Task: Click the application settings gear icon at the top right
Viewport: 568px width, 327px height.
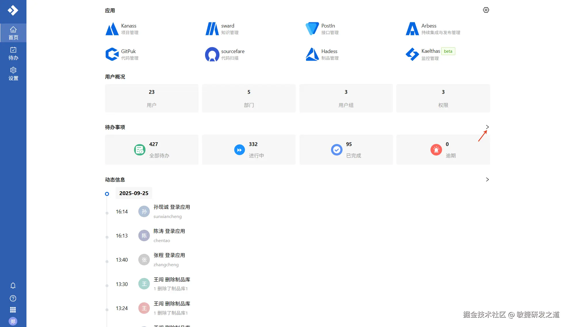Action: click(x=486, y=10)
